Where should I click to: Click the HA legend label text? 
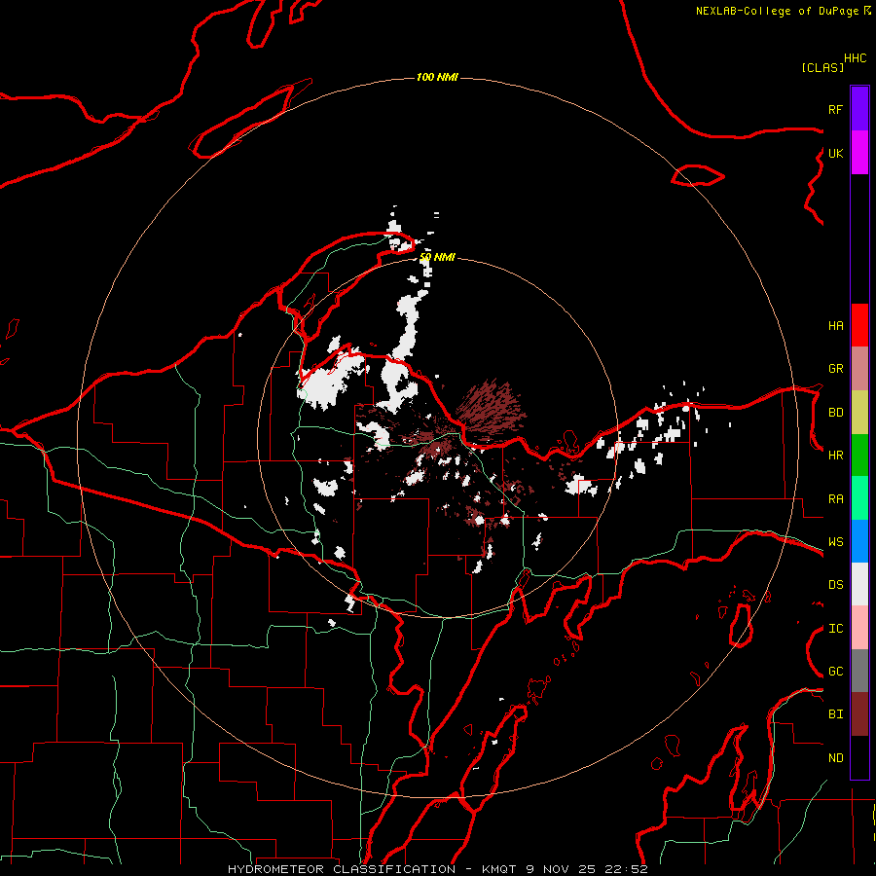point(835,325)
